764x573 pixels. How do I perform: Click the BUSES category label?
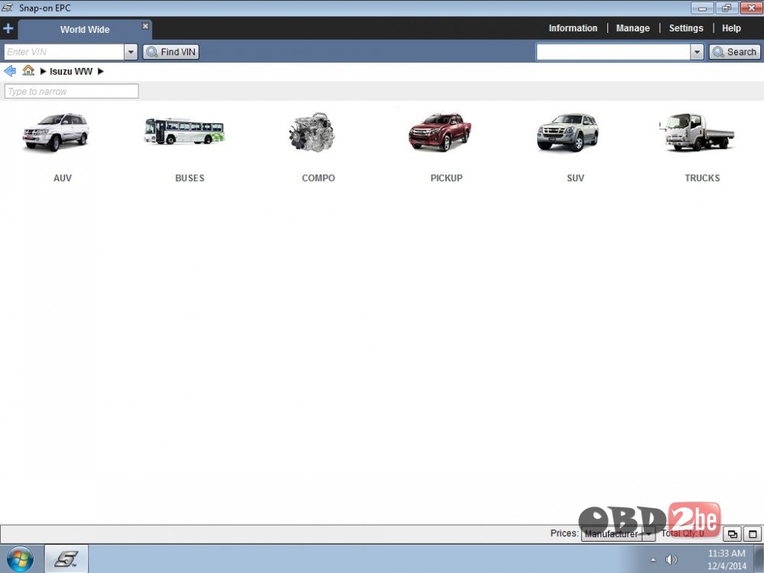coord(189,178)
